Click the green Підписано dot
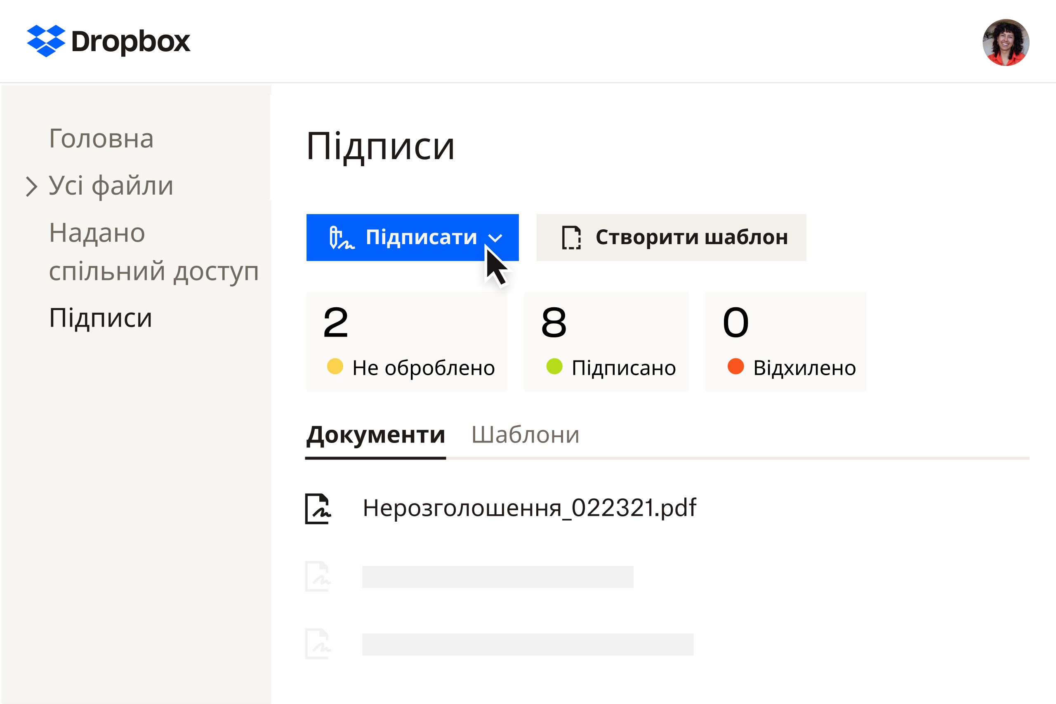Image resolution: width=1056 pixels, height=704 pixels. coord(554,366)
